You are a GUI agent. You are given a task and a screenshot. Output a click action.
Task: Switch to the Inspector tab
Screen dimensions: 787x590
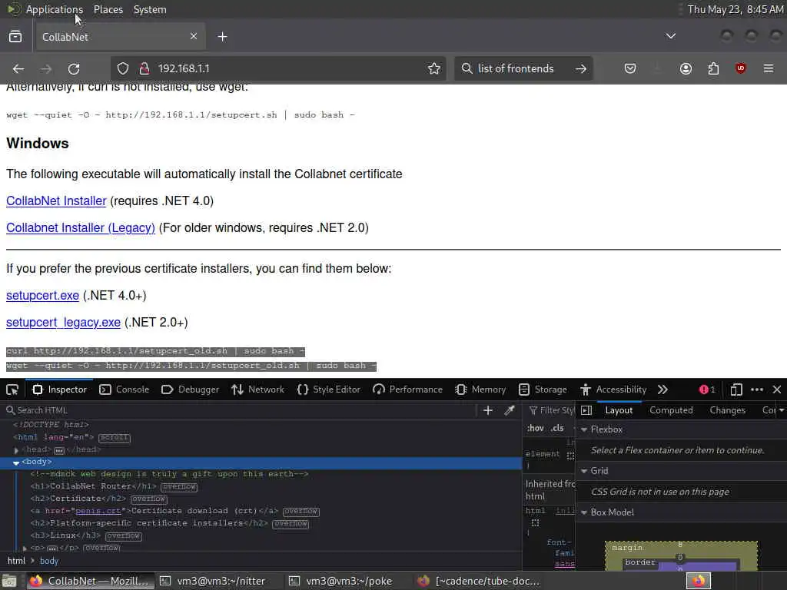pos(60,389)
